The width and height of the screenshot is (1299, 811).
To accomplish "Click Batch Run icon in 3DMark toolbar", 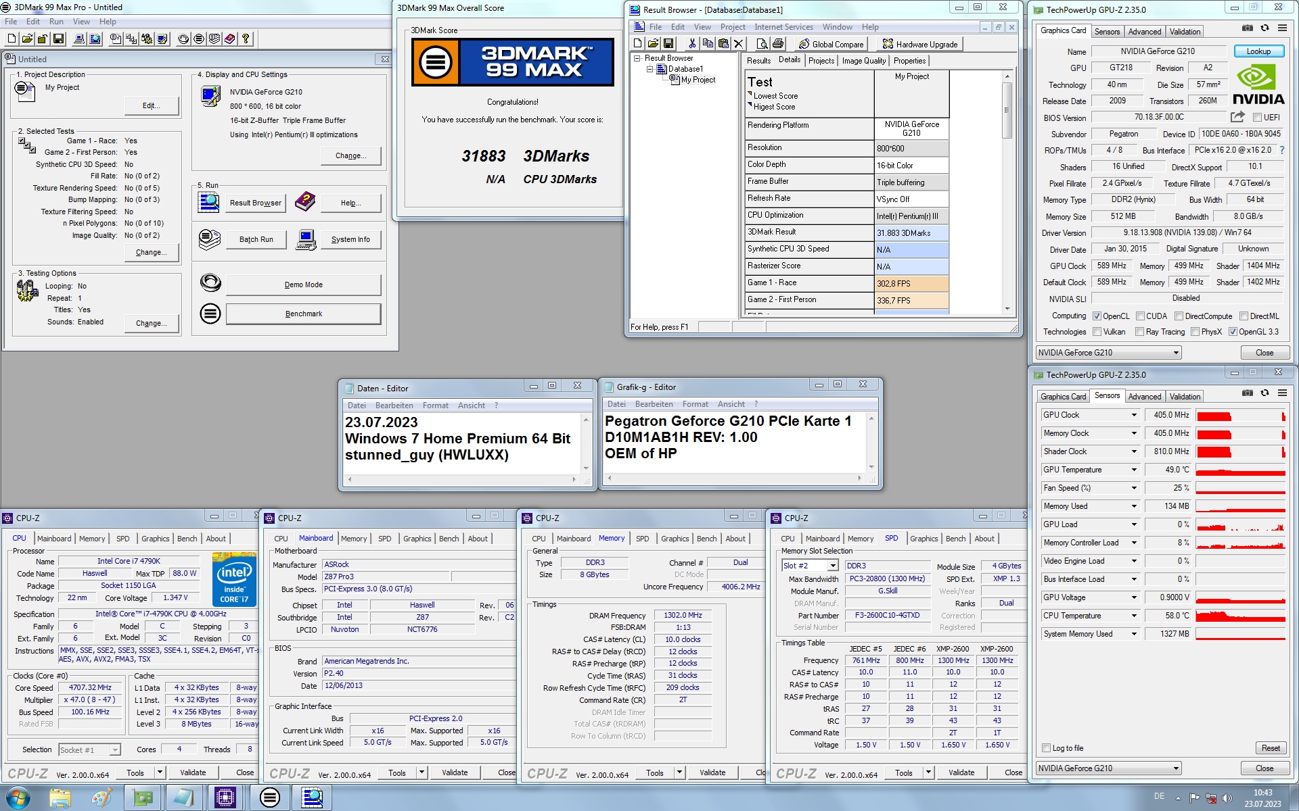I will (x=214, y=39).
